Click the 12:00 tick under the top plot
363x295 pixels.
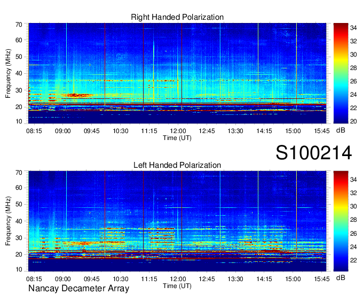coord(178,131)
